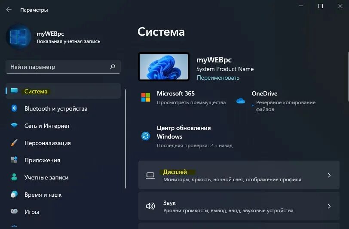Click the sidebar vertical scrollbar
Screen dimensions: 349x229
click(126, 139)
